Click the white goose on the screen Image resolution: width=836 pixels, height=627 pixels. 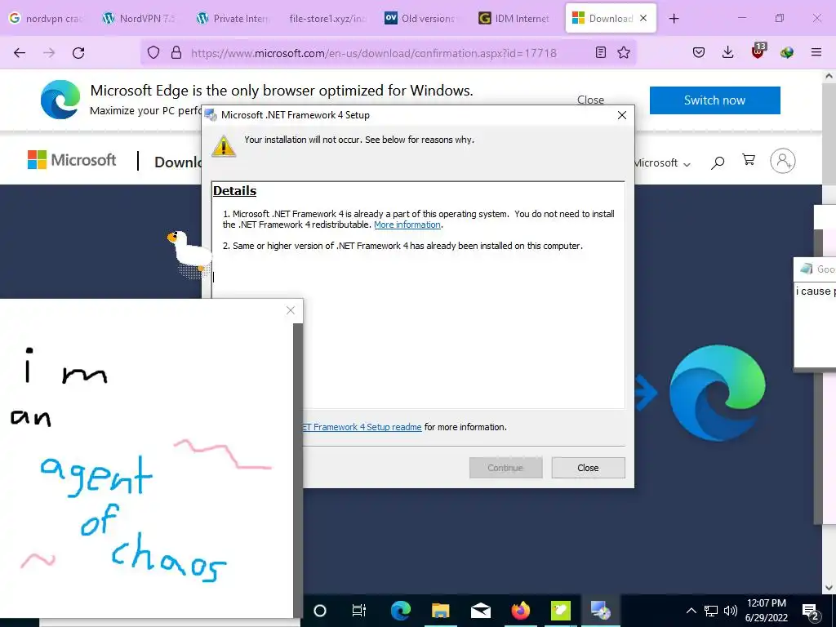pos(189,253)
